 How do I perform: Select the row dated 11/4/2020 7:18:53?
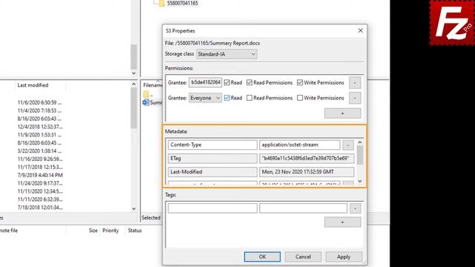click(39, 111)
